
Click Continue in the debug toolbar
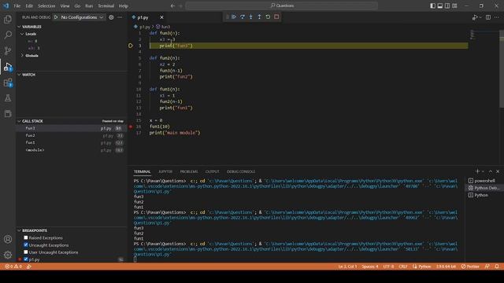pyautogui.click(x=234, y=17)
